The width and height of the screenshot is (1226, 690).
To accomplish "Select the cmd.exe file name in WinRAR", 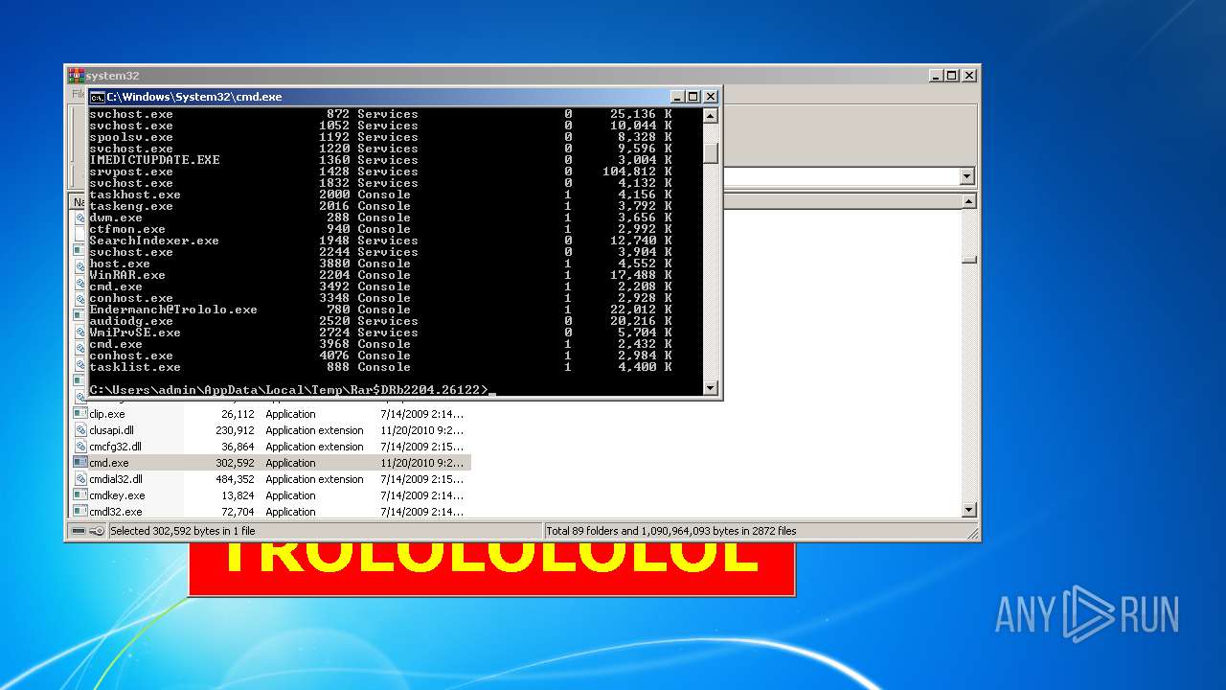I will pyautogui.click(x=109, y=463).
